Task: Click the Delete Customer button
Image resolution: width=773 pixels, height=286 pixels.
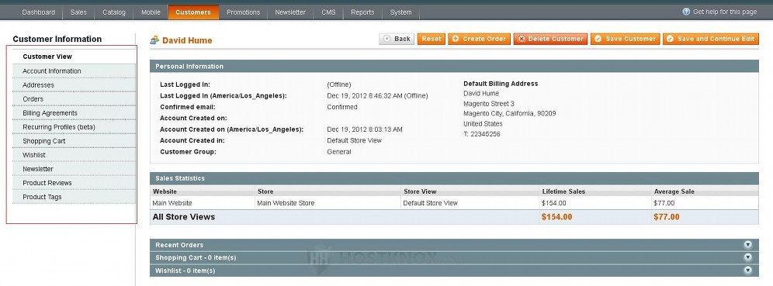Action: (x=550, y=39)
